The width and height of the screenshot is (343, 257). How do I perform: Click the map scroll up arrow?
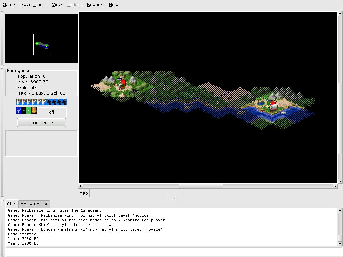tap(340, 13)
